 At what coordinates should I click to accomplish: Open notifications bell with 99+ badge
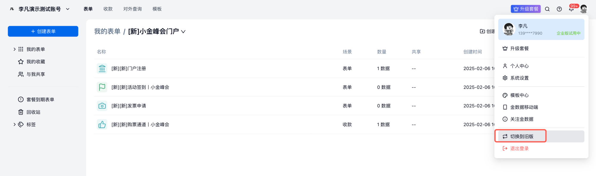click(x=571, y=9)
